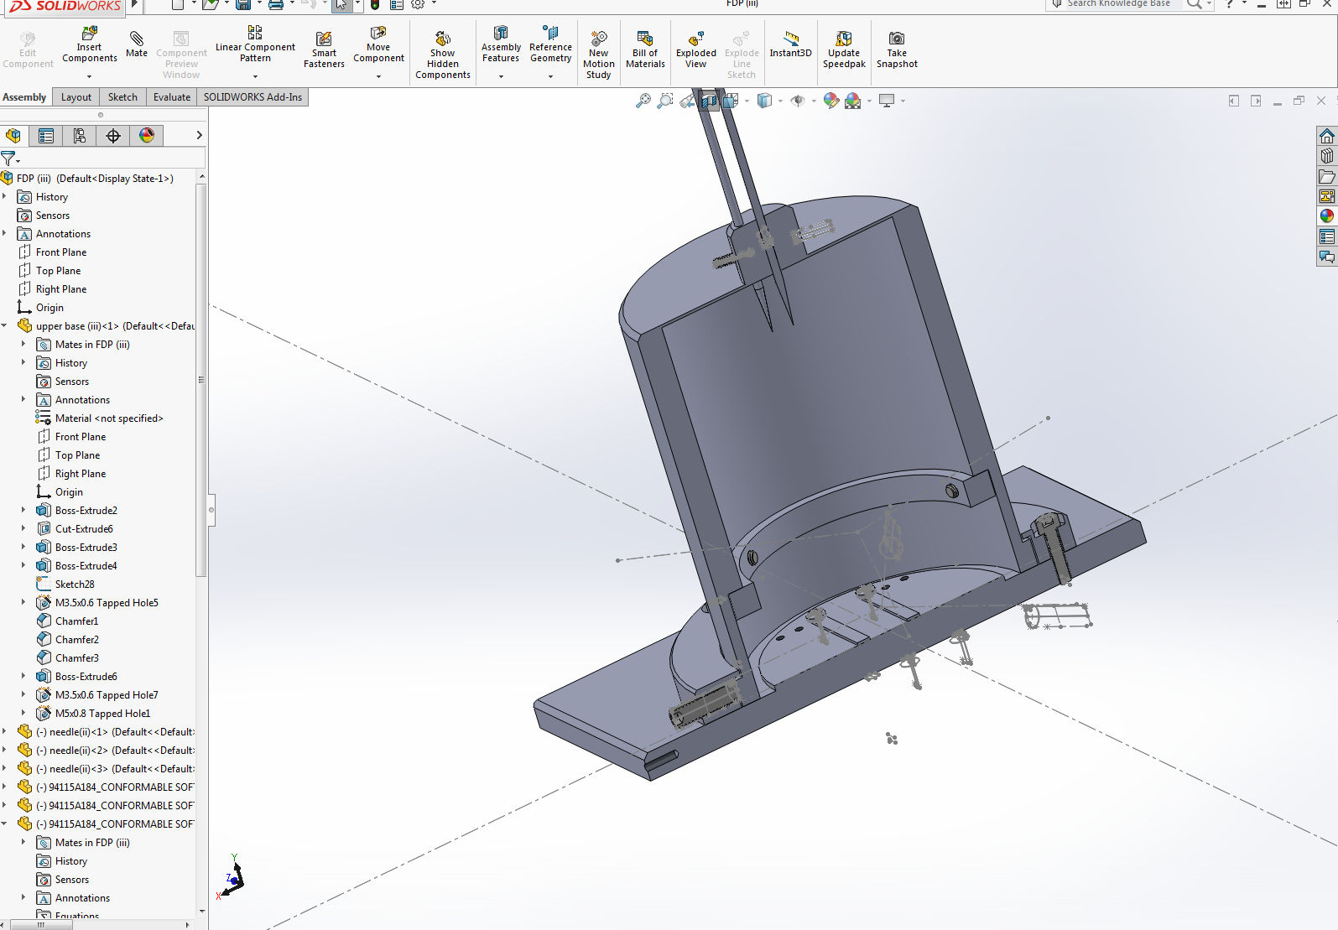Click the Mate tool in the Assembly ribbon
The width and height of the screenshot is (1338, 930).
click(136, 44)
